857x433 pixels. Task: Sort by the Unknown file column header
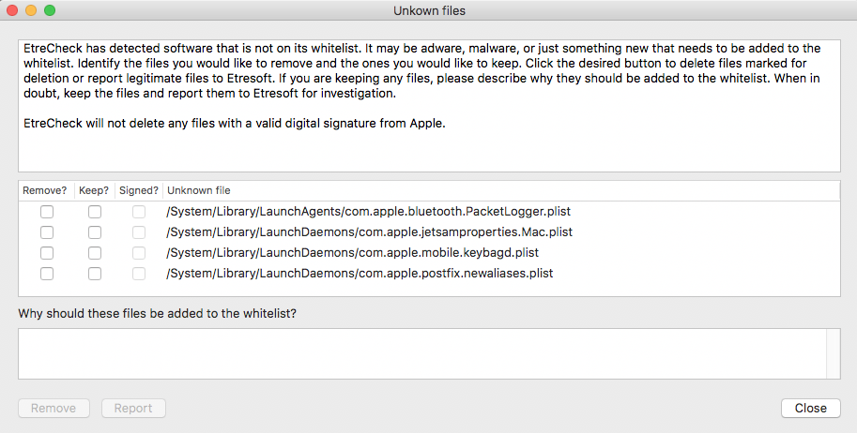[199, 190]
